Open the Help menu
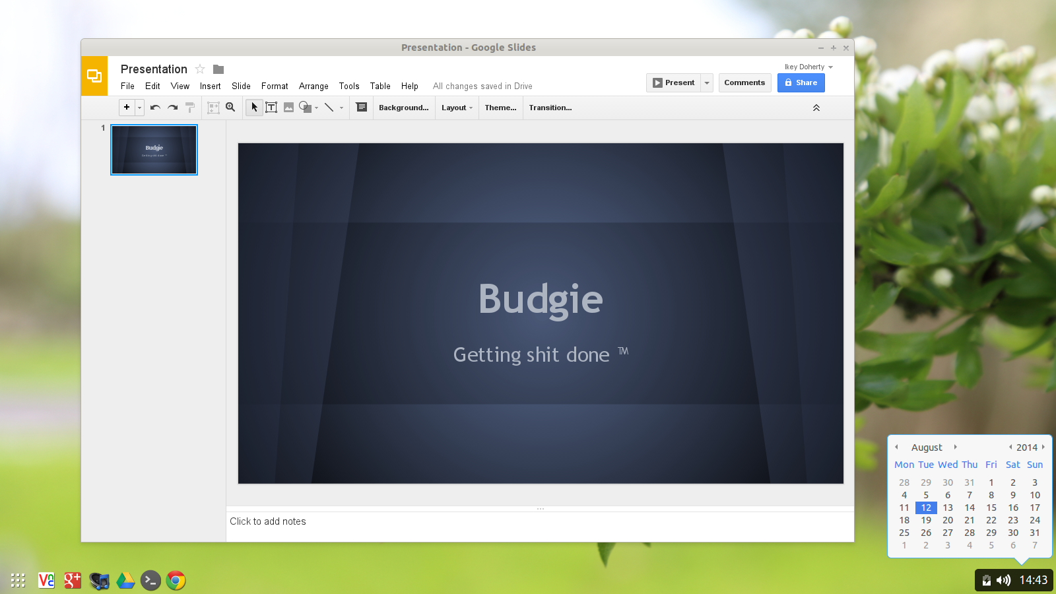The width and height of the screenshot is (1056, 594). [x=410, y=86]
